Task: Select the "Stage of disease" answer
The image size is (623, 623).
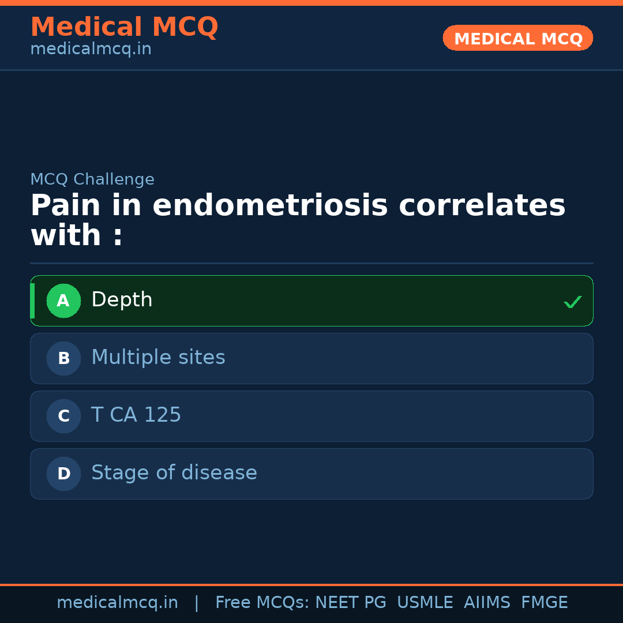Action: (174, 473)
